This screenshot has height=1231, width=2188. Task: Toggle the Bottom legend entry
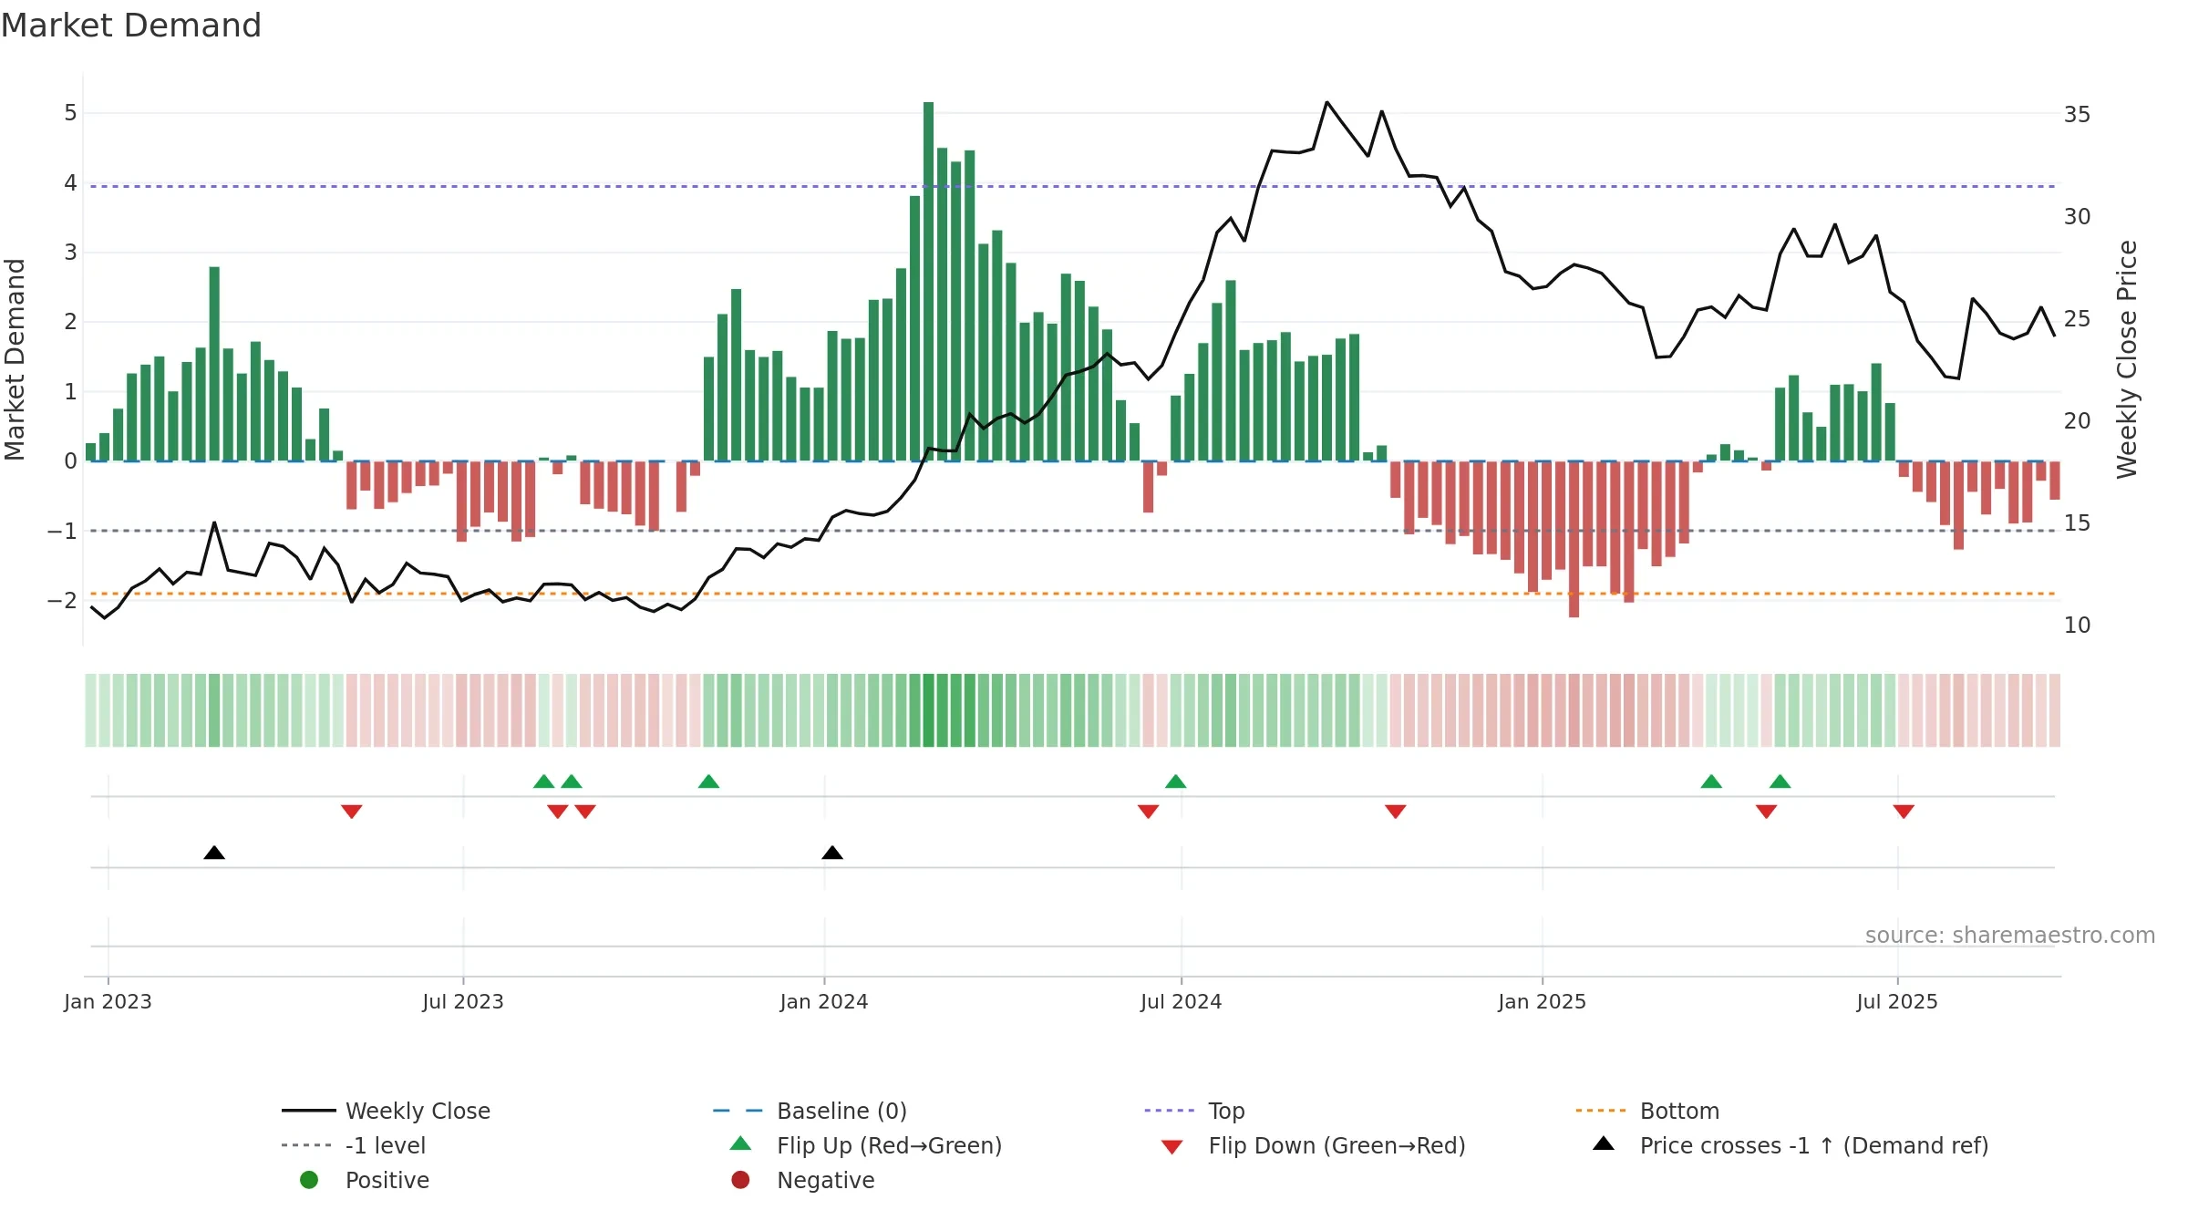(x=1647, y=1111)
